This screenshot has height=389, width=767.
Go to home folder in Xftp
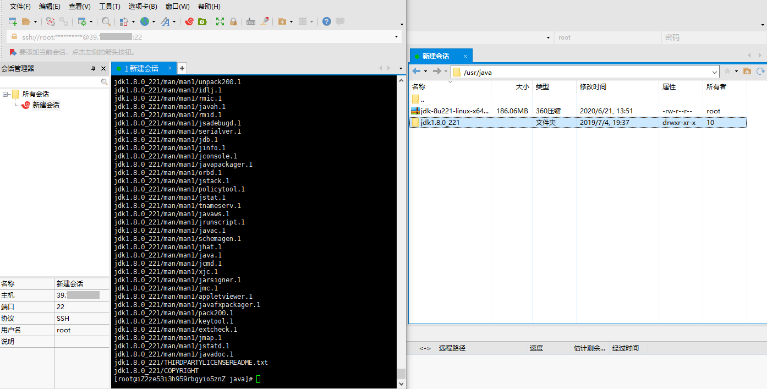747,71
